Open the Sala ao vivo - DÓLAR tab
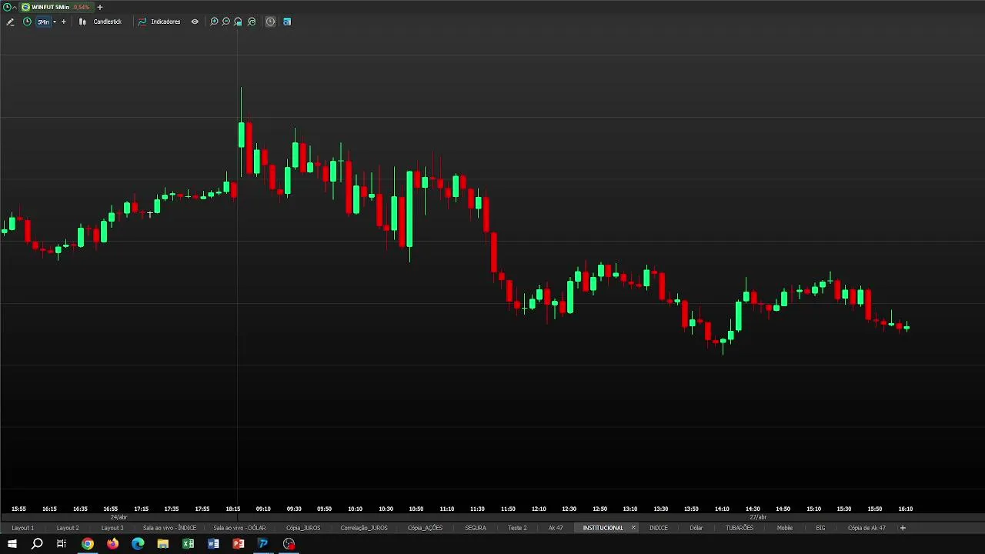 (239, 528)
